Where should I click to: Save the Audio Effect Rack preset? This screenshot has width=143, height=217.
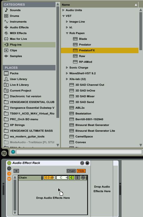[x=87, y=163]
